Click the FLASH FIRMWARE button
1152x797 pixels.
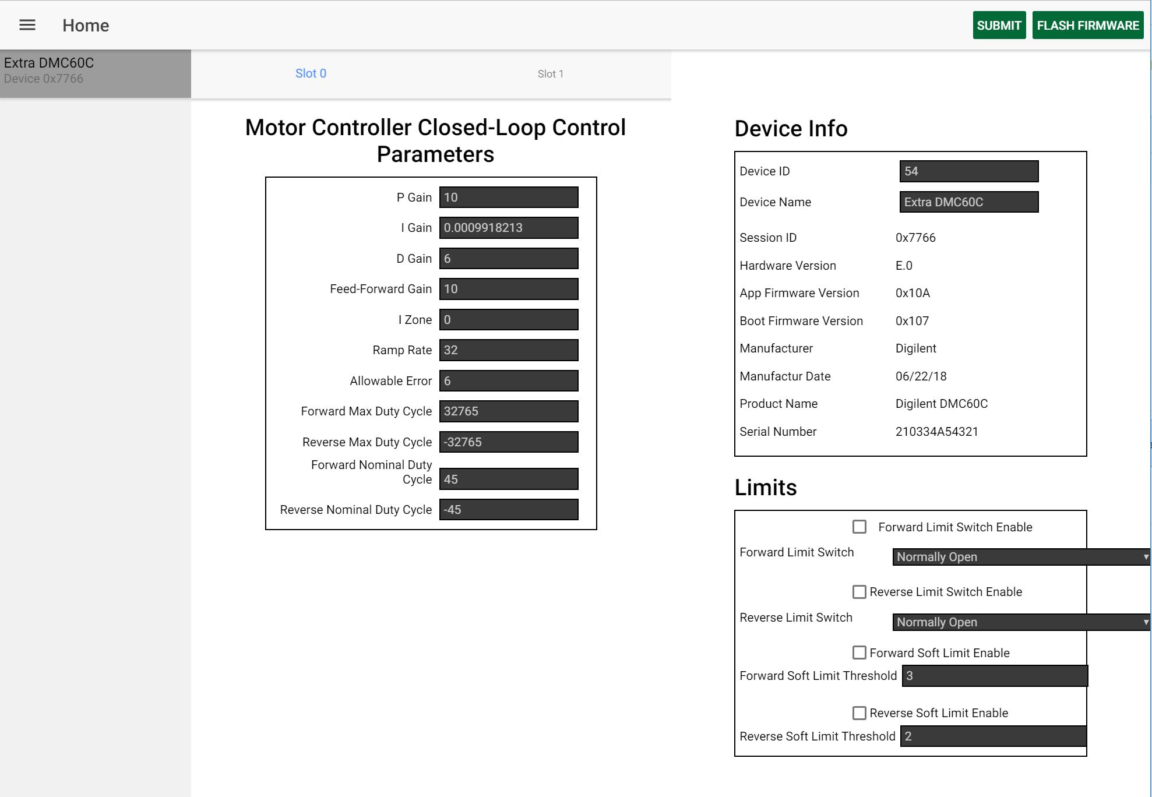click(x=1087, y=26)
